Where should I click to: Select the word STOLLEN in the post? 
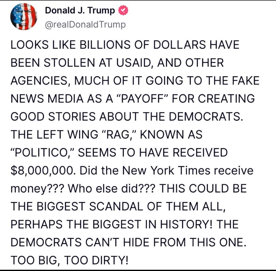click(69, 63)
